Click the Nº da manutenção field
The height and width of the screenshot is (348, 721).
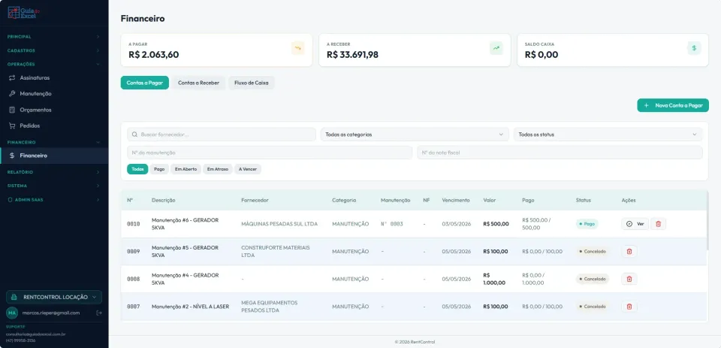coord(270,153)
